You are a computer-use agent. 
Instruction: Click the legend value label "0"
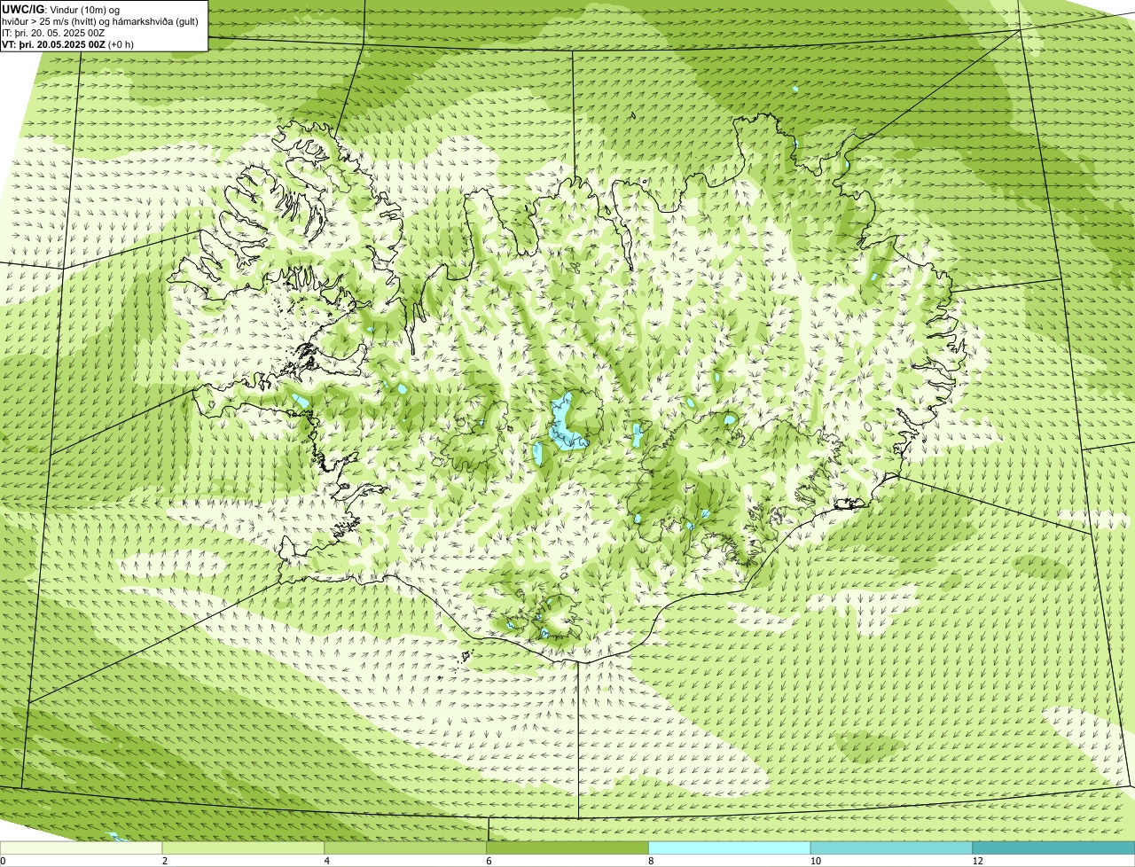[x=4, y=861]
